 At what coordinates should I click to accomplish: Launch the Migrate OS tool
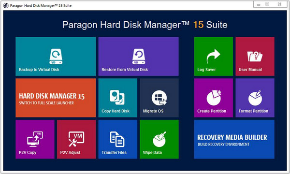[159, 98]
